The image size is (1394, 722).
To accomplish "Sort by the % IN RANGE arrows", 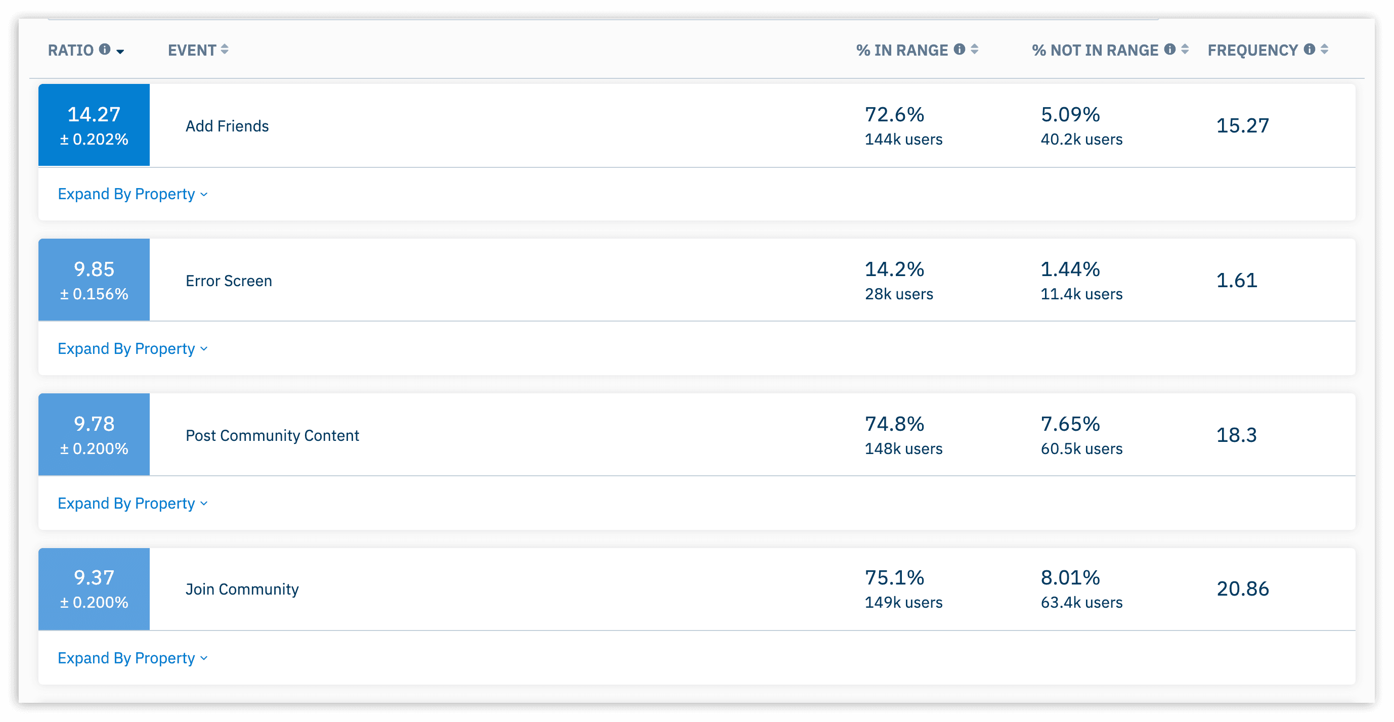I will tap(975, 50).
